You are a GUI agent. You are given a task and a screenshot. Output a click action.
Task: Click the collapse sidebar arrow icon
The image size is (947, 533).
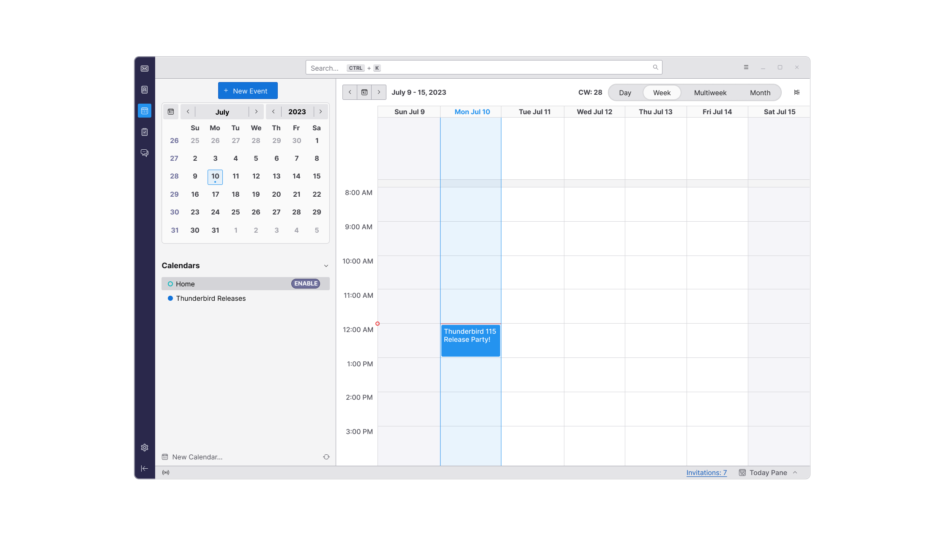coord(145,469)
